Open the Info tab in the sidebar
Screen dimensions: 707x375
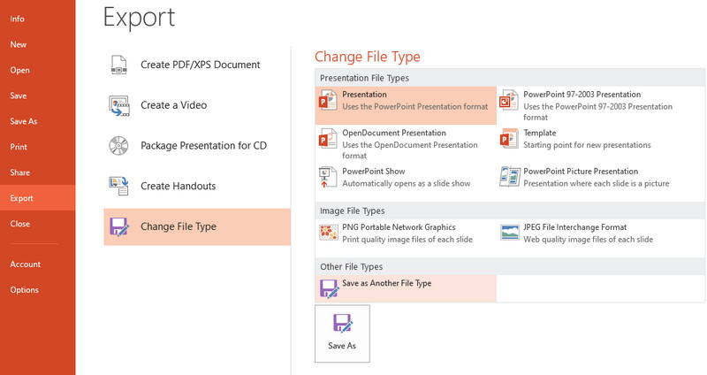17,19
